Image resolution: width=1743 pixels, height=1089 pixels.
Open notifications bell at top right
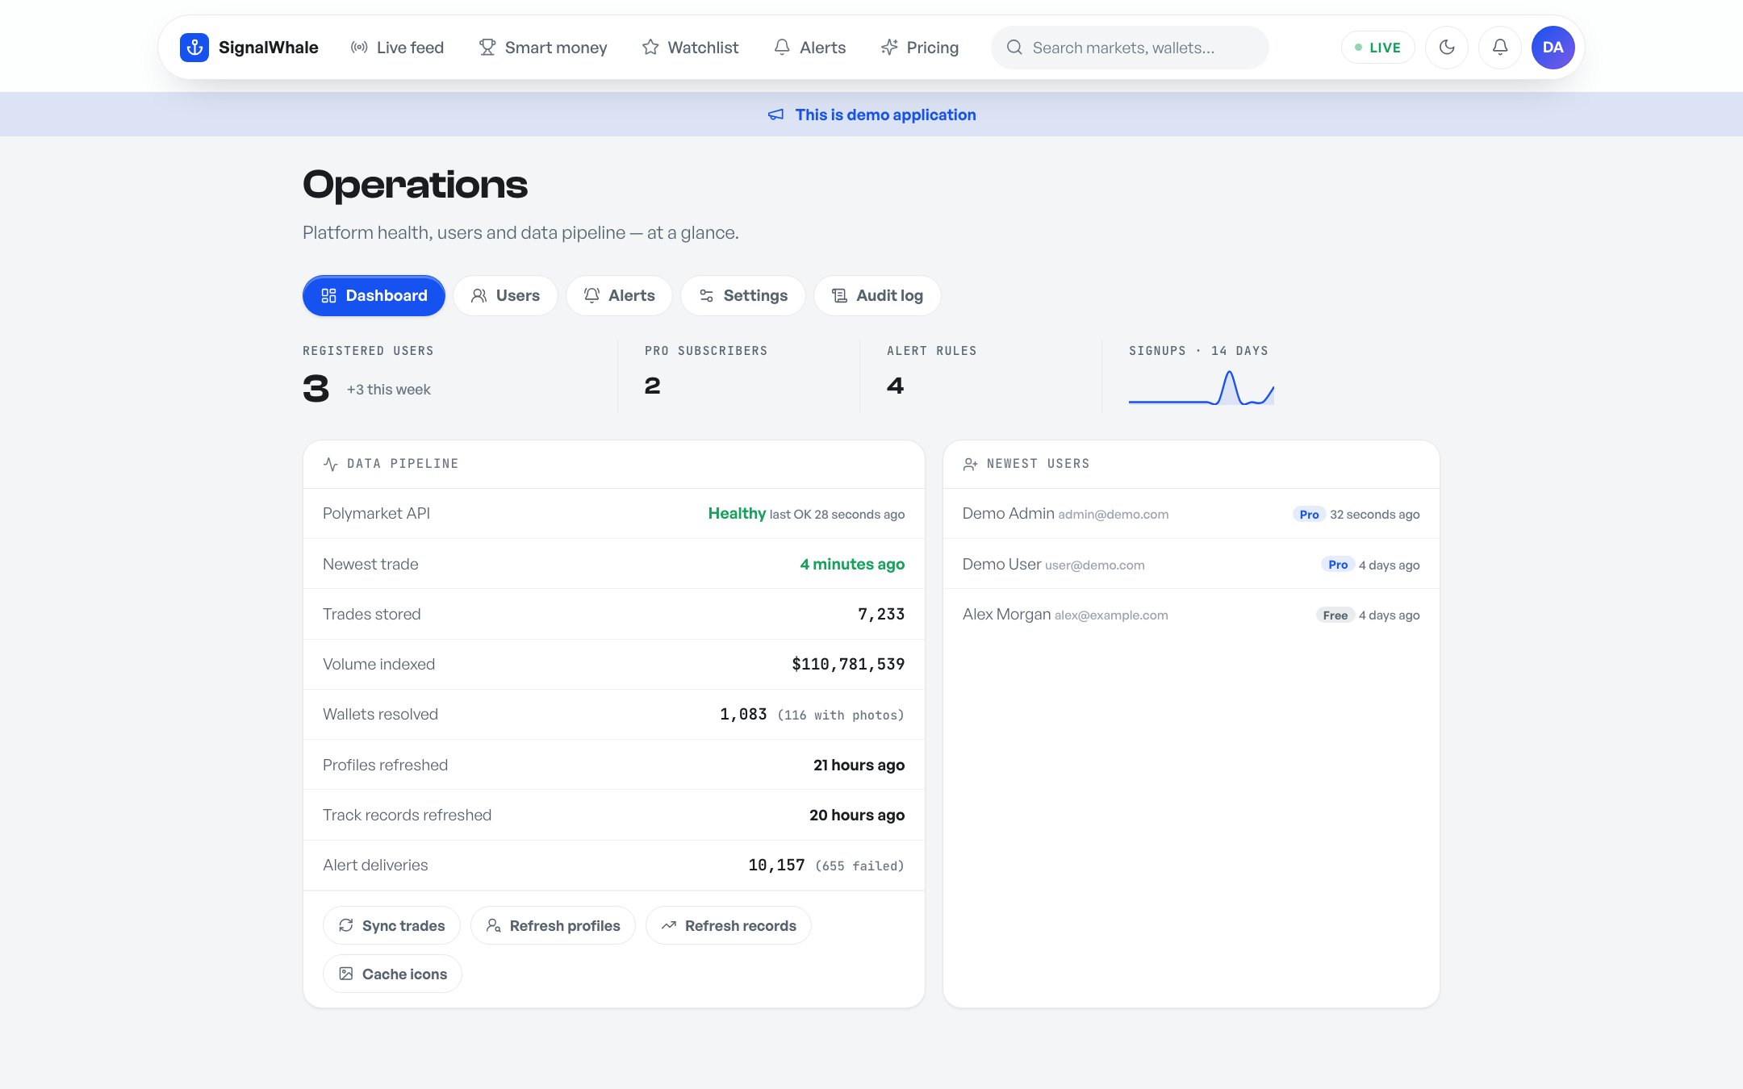1500,48
